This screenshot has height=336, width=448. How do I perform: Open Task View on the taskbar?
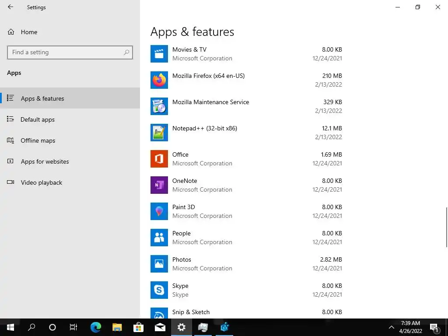click(x=73, y=327)
